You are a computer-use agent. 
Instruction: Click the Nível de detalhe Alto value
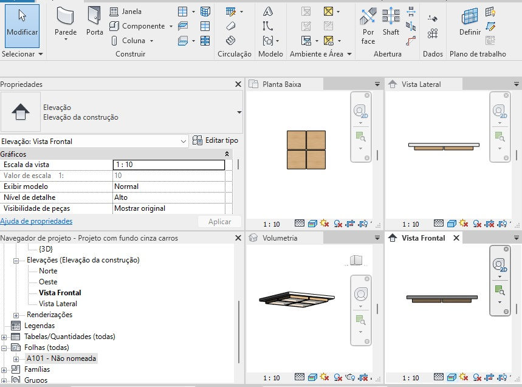click(x=169, y=197)
